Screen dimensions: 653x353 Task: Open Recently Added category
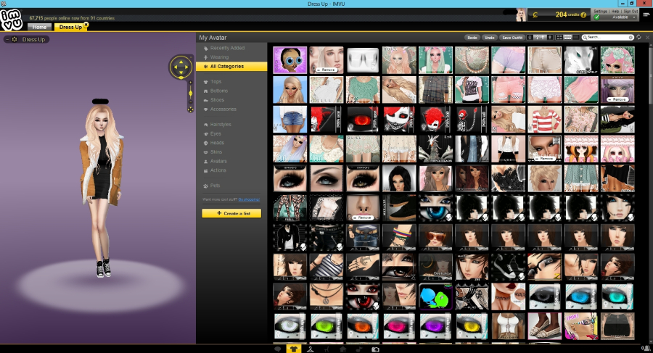coord(227,48)
